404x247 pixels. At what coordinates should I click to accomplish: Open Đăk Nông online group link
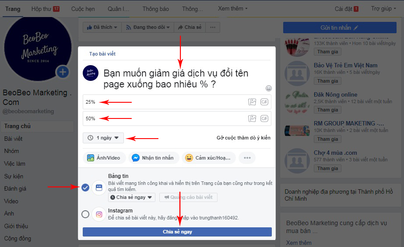[335, 95]
